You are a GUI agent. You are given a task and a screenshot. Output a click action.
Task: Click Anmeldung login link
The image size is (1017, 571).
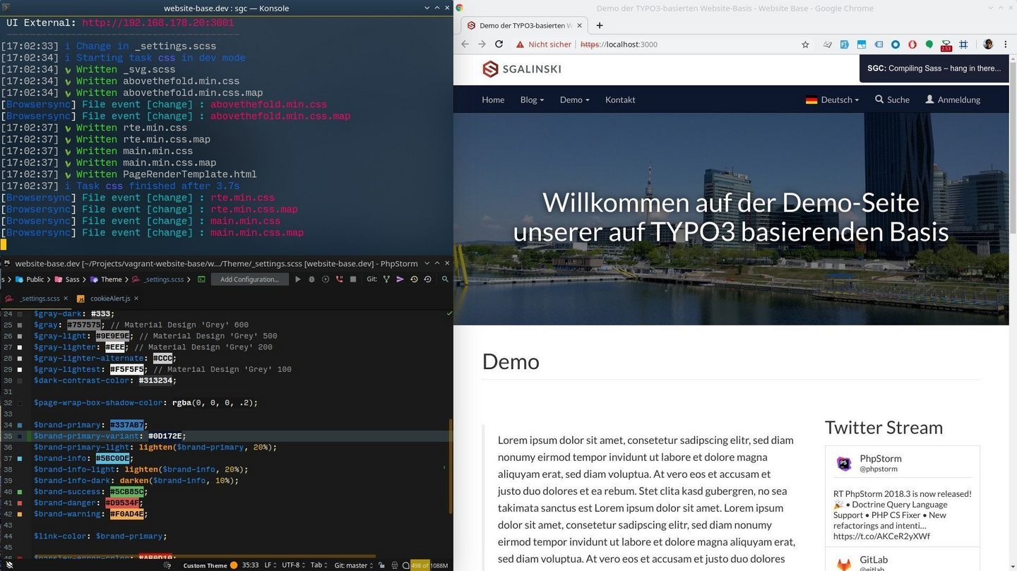tap(953, 100)
